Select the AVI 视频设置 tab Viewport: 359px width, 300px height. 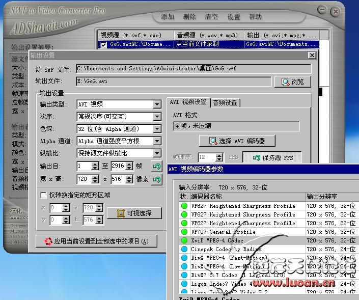(x=188, y=102)
